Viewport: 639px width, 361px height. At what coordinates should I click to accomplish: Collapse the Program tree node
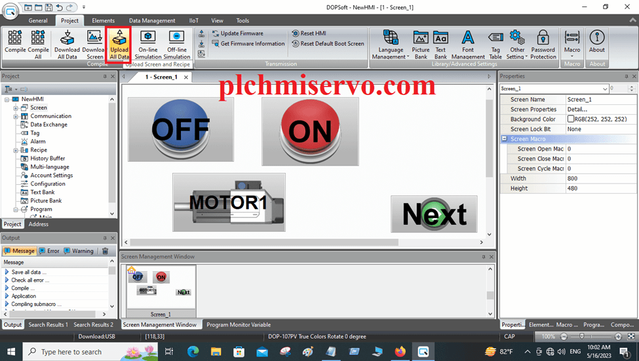click(16, 210)
